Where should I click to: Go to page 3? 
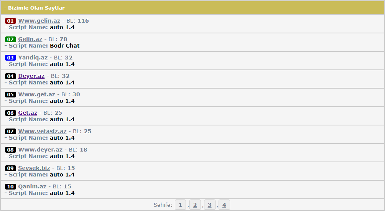[x=209, y=205]
